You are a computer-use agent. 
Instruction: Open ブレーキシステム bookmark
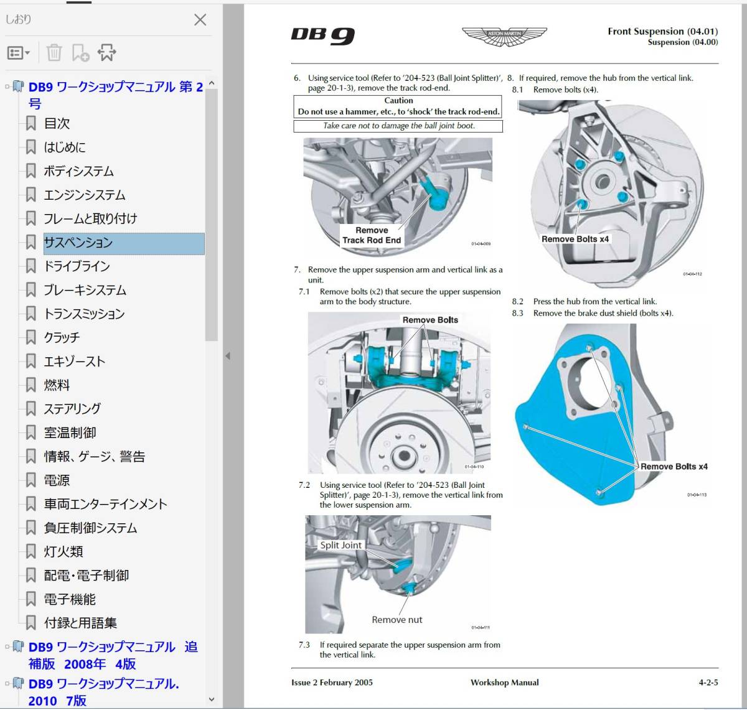pyautogui.click(x=85, y=290)
